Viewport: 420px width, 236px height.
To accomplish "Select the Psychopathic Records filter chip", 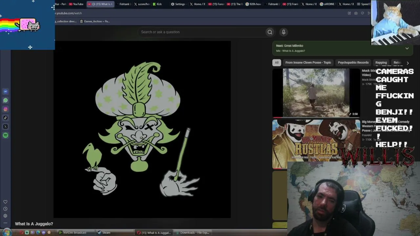I will (353, 63).
